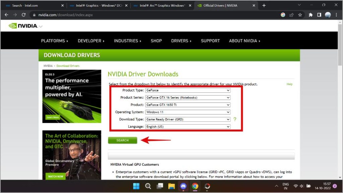Open the Product Series dropdown
Screen dimensions: 343x193
click(x=188, y=98)
